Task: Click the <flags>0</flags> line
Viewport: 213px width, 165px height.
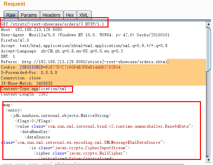Action: [34, 121]
